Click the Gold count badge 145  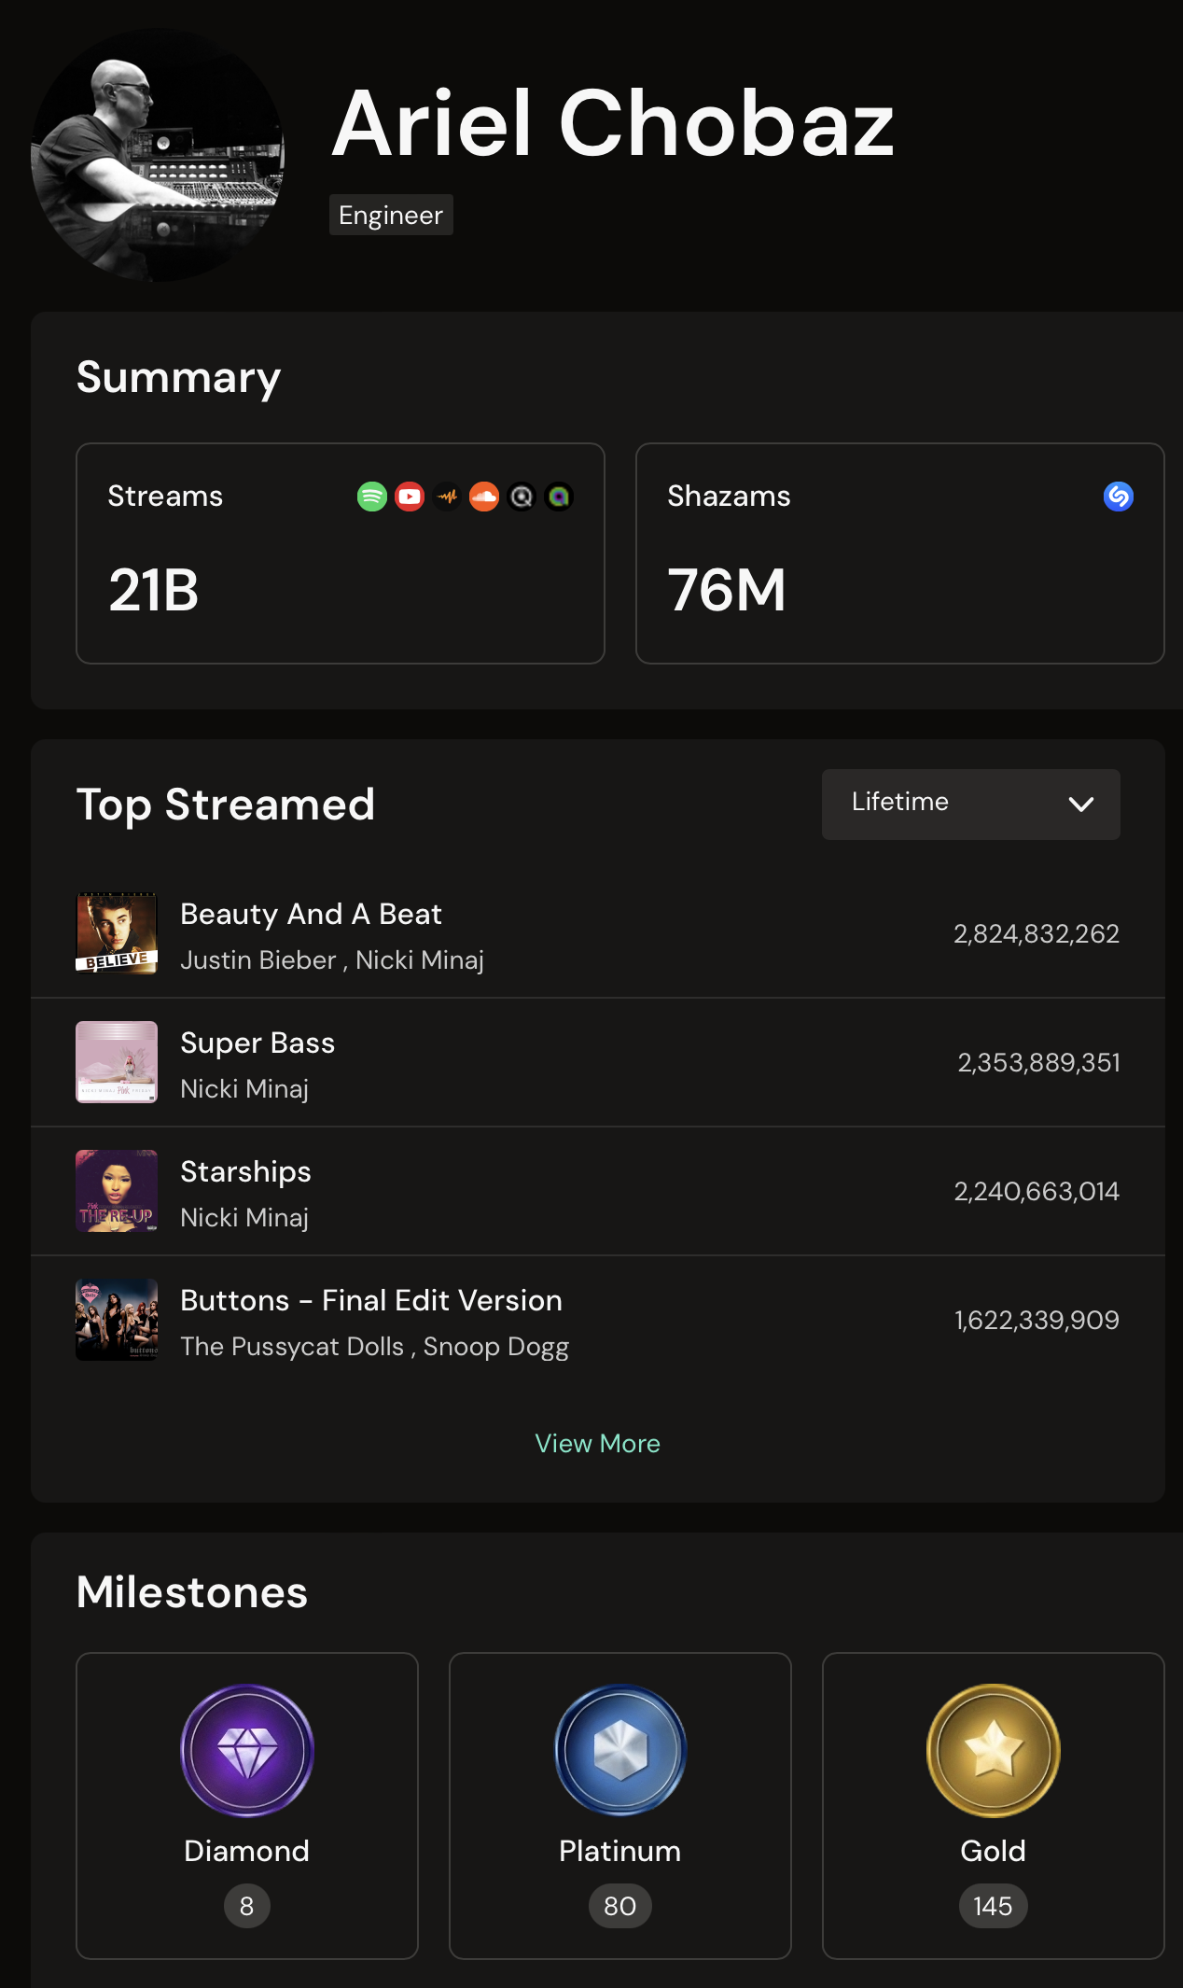tap(994, 1906)
